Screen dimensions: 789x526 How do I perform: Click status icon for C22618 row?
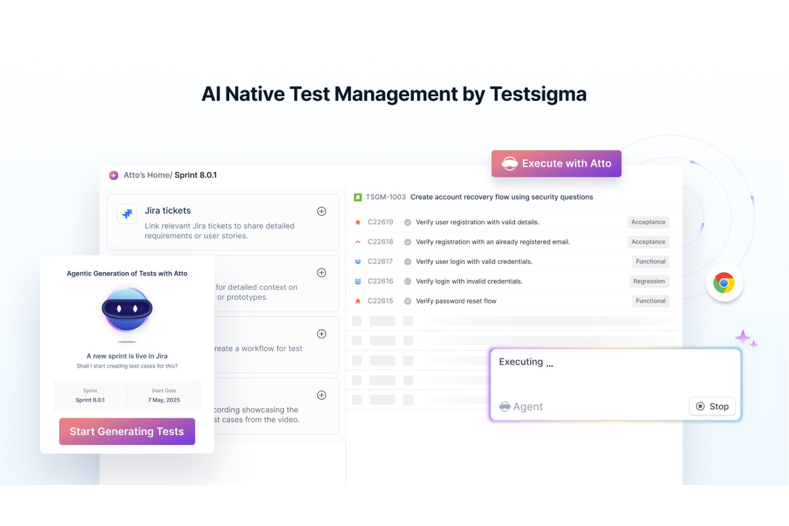click(x=407, y=242)
